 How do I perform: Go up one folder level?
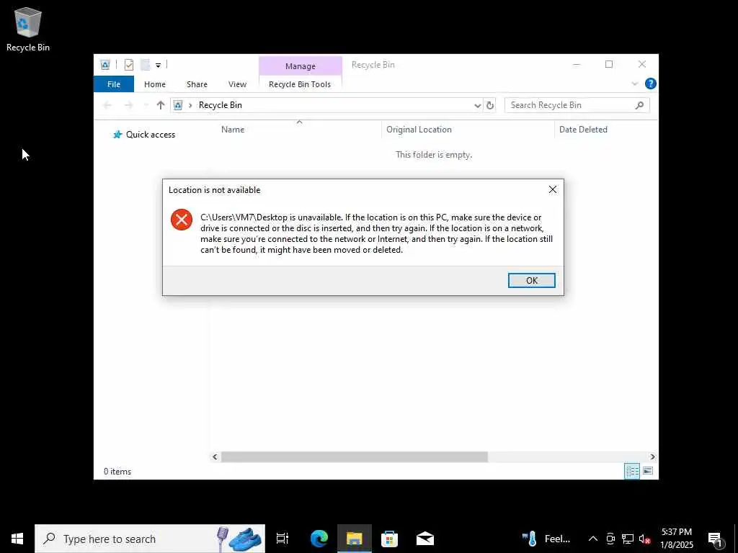[x=161, y=105]
